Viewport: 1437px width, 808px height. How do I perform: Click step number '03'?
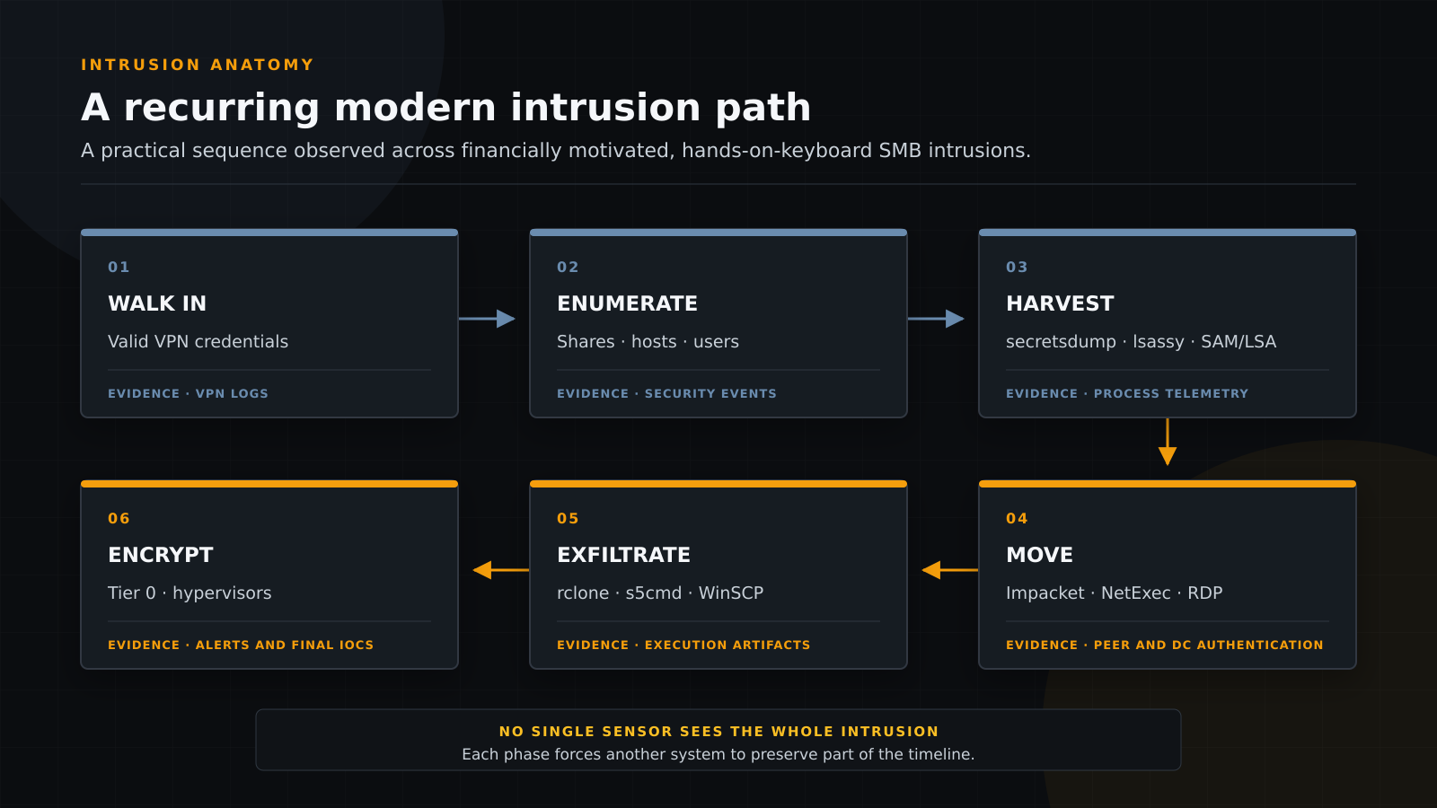[1017, 267]
